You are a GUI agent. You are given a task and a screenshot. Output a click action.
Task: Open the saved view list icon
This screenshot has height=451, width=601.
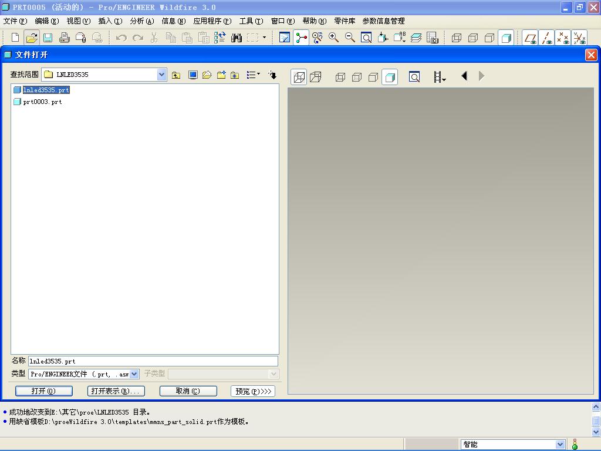coord(399,38)
